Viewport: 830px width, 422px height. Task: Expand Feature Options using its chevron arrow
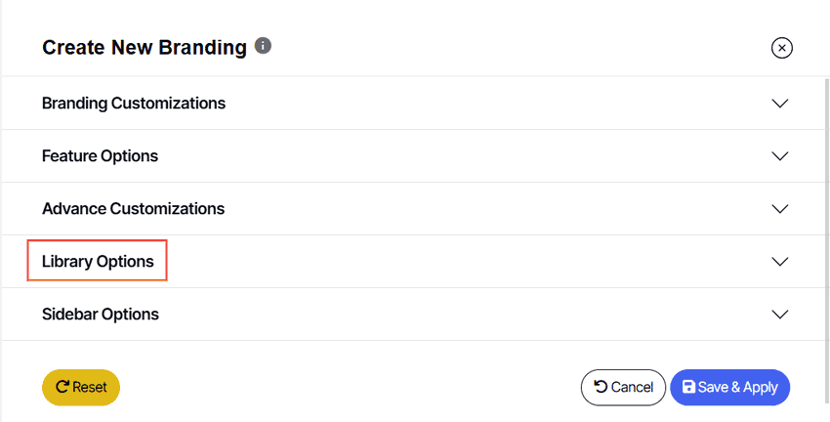(x=780, y=156)
